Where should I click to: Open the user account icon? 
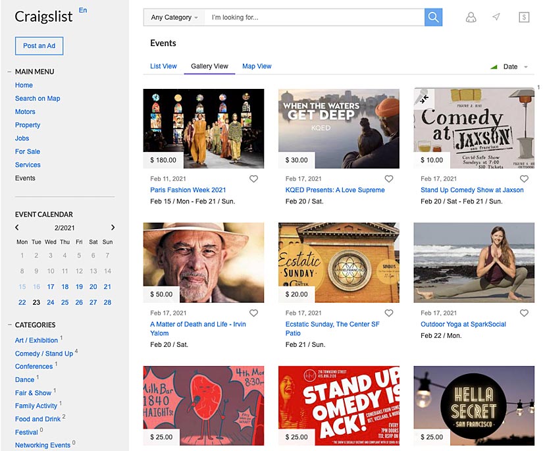pos(471,17)
